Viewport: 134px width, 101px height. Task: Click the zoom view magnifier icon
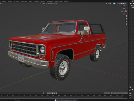coord(126,16)
